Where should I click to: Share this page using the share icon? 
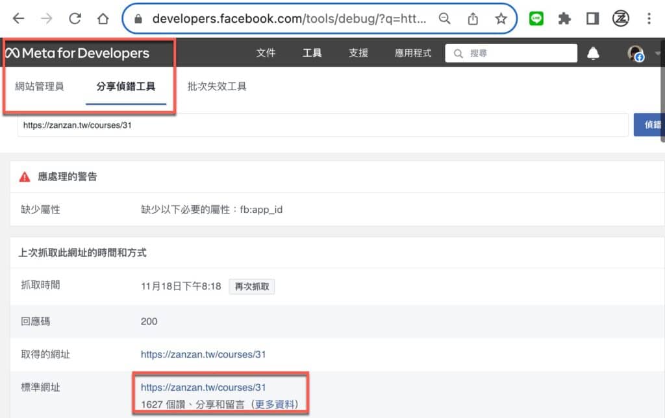click(473, 19)
